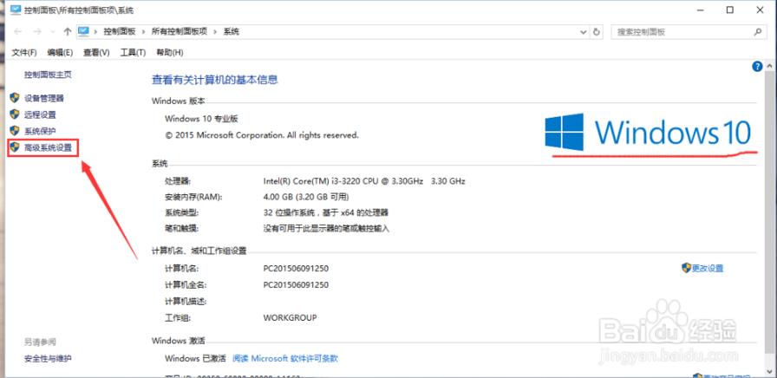Expand the address bar history dropdown
The image size is (777, 378).
pyautogui.click(x=583, y=32)
